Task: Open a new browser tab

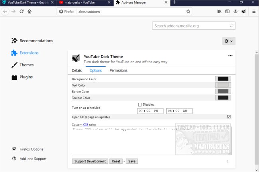Action: tap(175, 2)
